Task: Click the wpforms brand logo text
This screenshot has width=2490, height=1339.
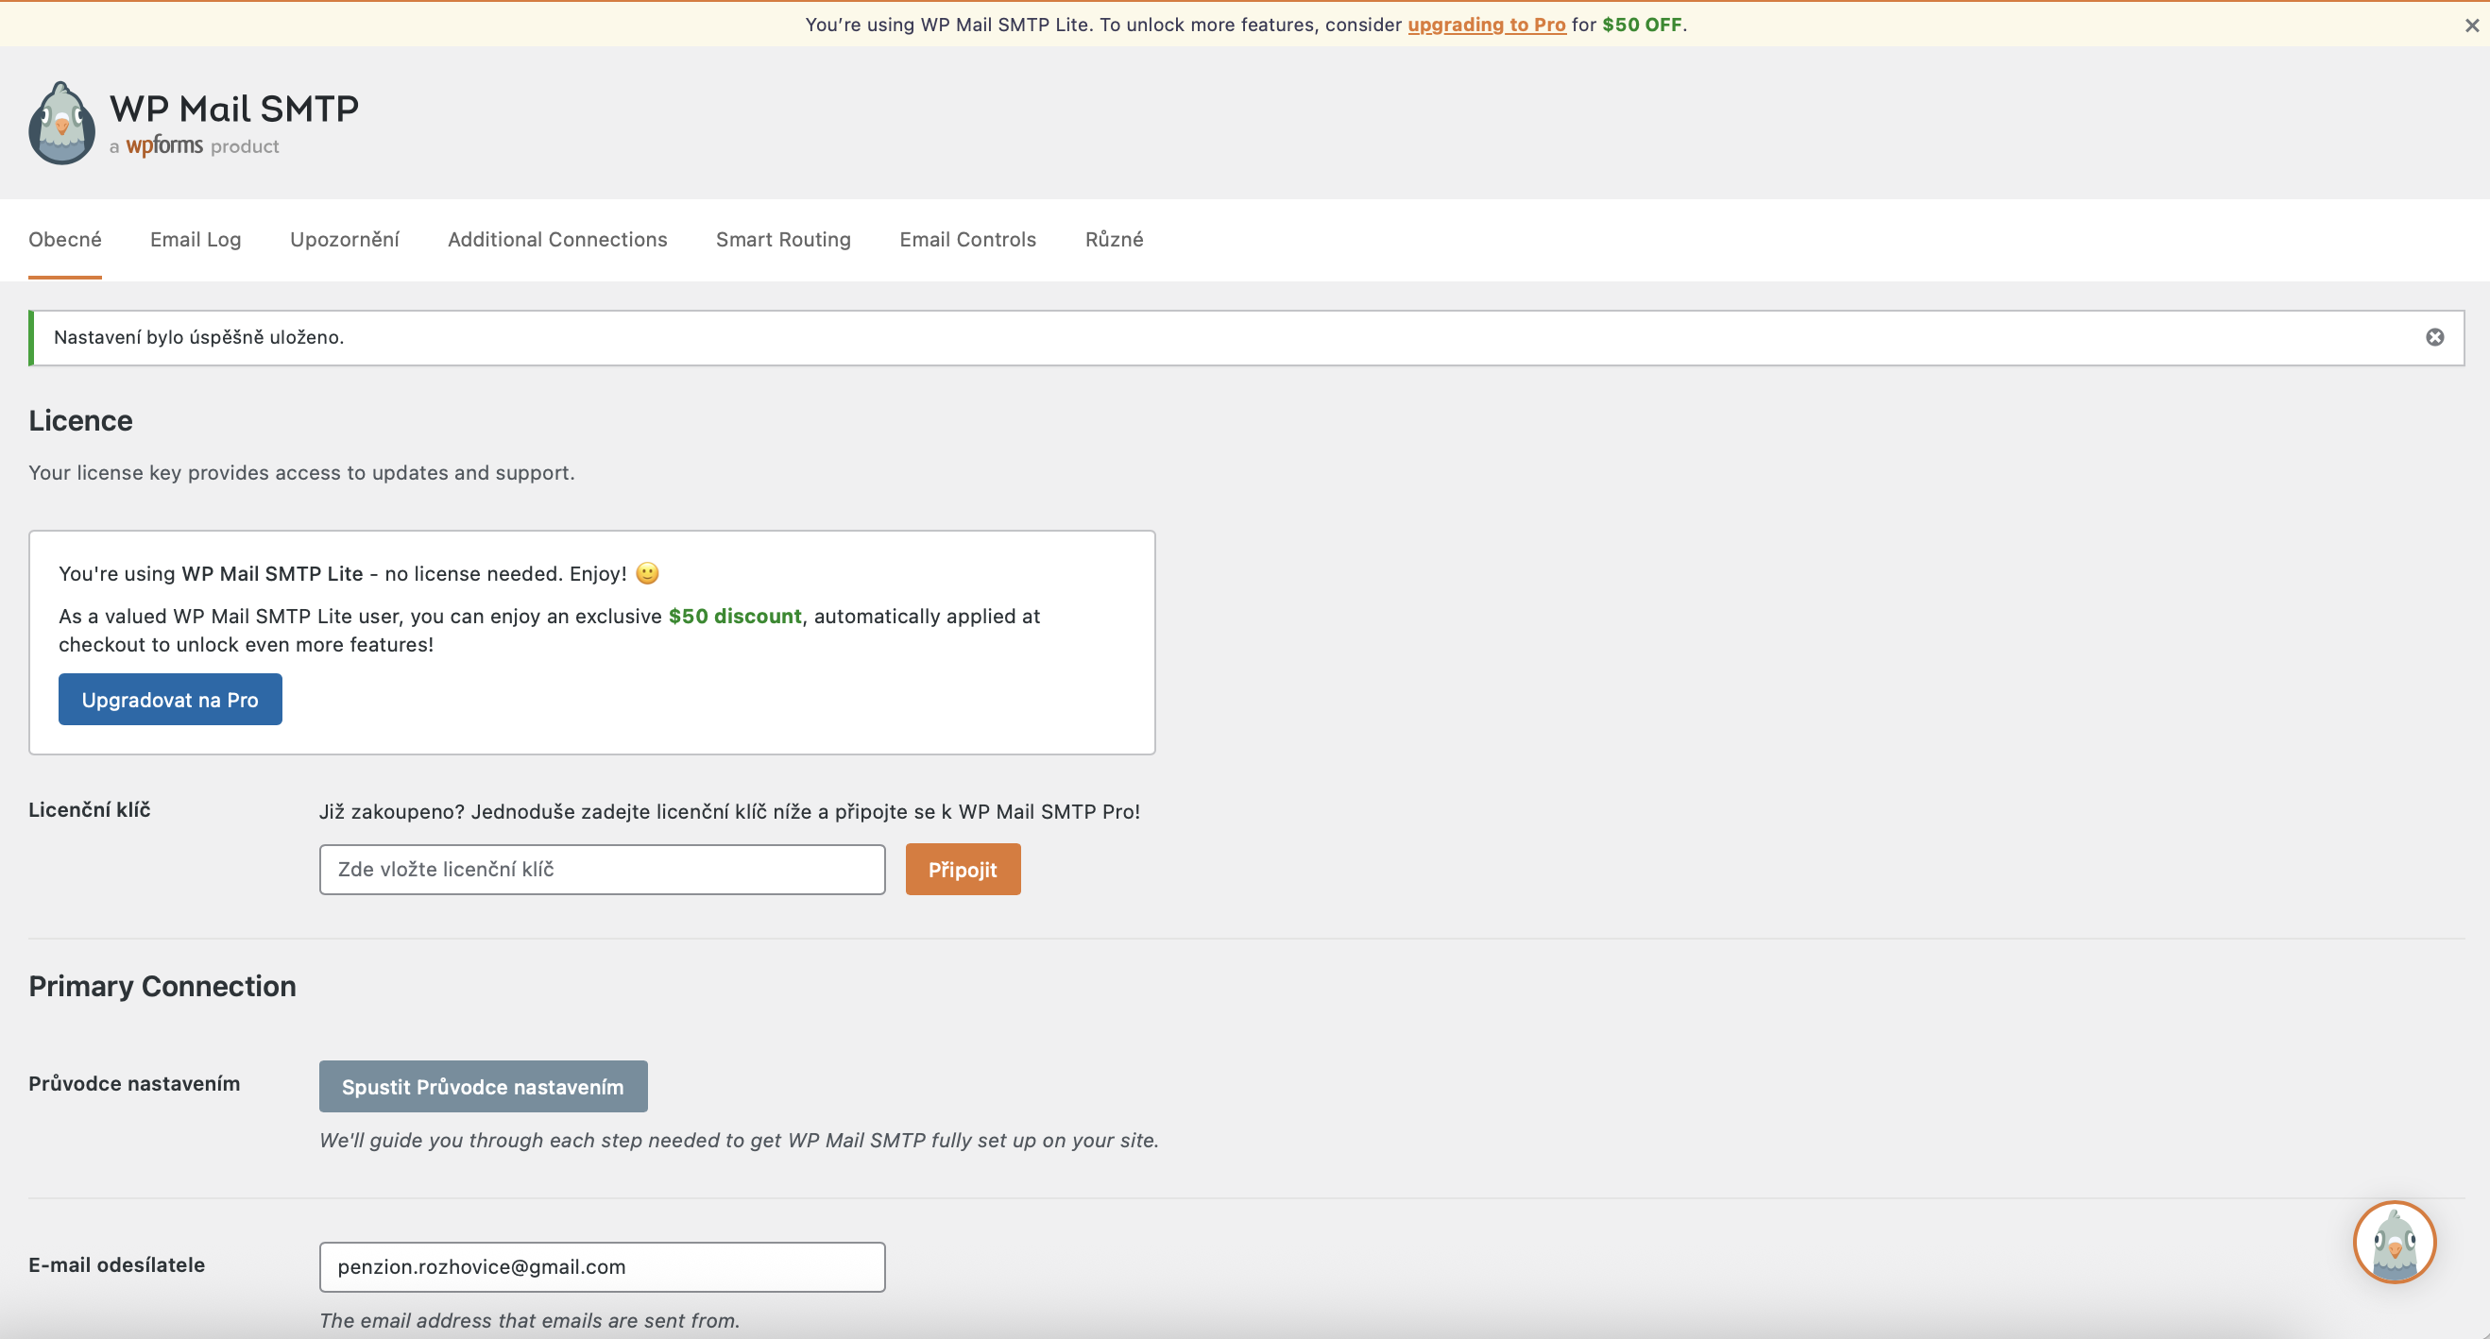Action: pyautogui.click(x=164, y=145)
